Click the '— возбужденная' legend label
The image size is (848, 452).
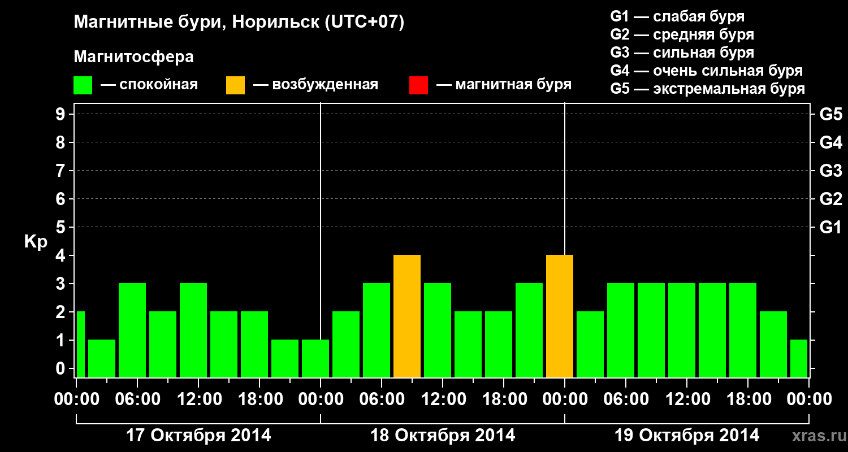tap(315, 85)
